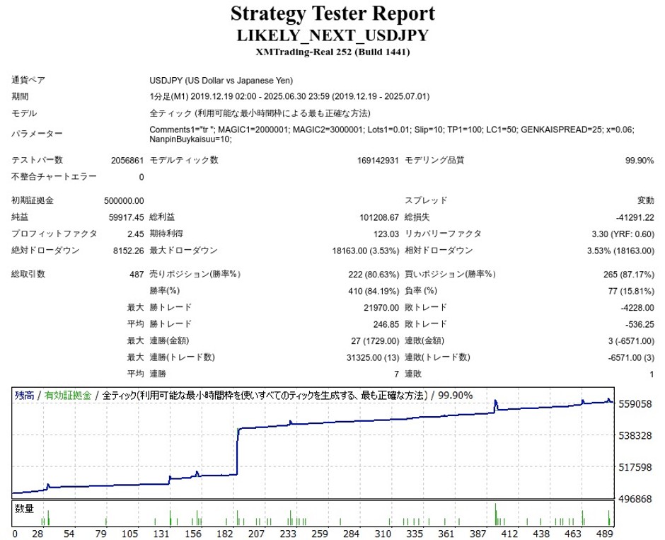Click the net profit value 59917.45
Viewport: 665px width, 540px height.
[127, 217]
